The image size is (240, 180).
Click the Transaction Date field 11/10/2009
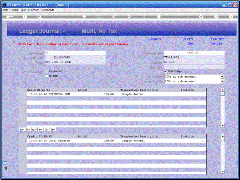click(75, 57)
